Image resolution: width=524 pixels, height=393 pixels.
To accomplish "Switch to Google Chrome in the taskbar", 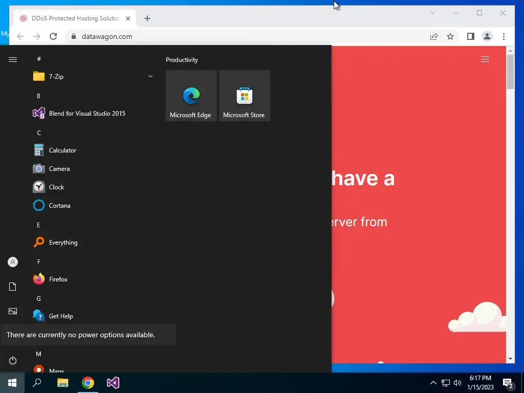I will pos(88,383).
